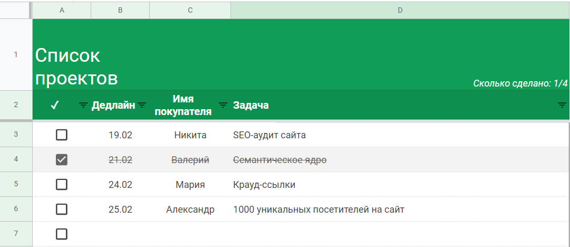Open the filter icon in the checkmark column
The image size is (570, 247).
[83, 105]
